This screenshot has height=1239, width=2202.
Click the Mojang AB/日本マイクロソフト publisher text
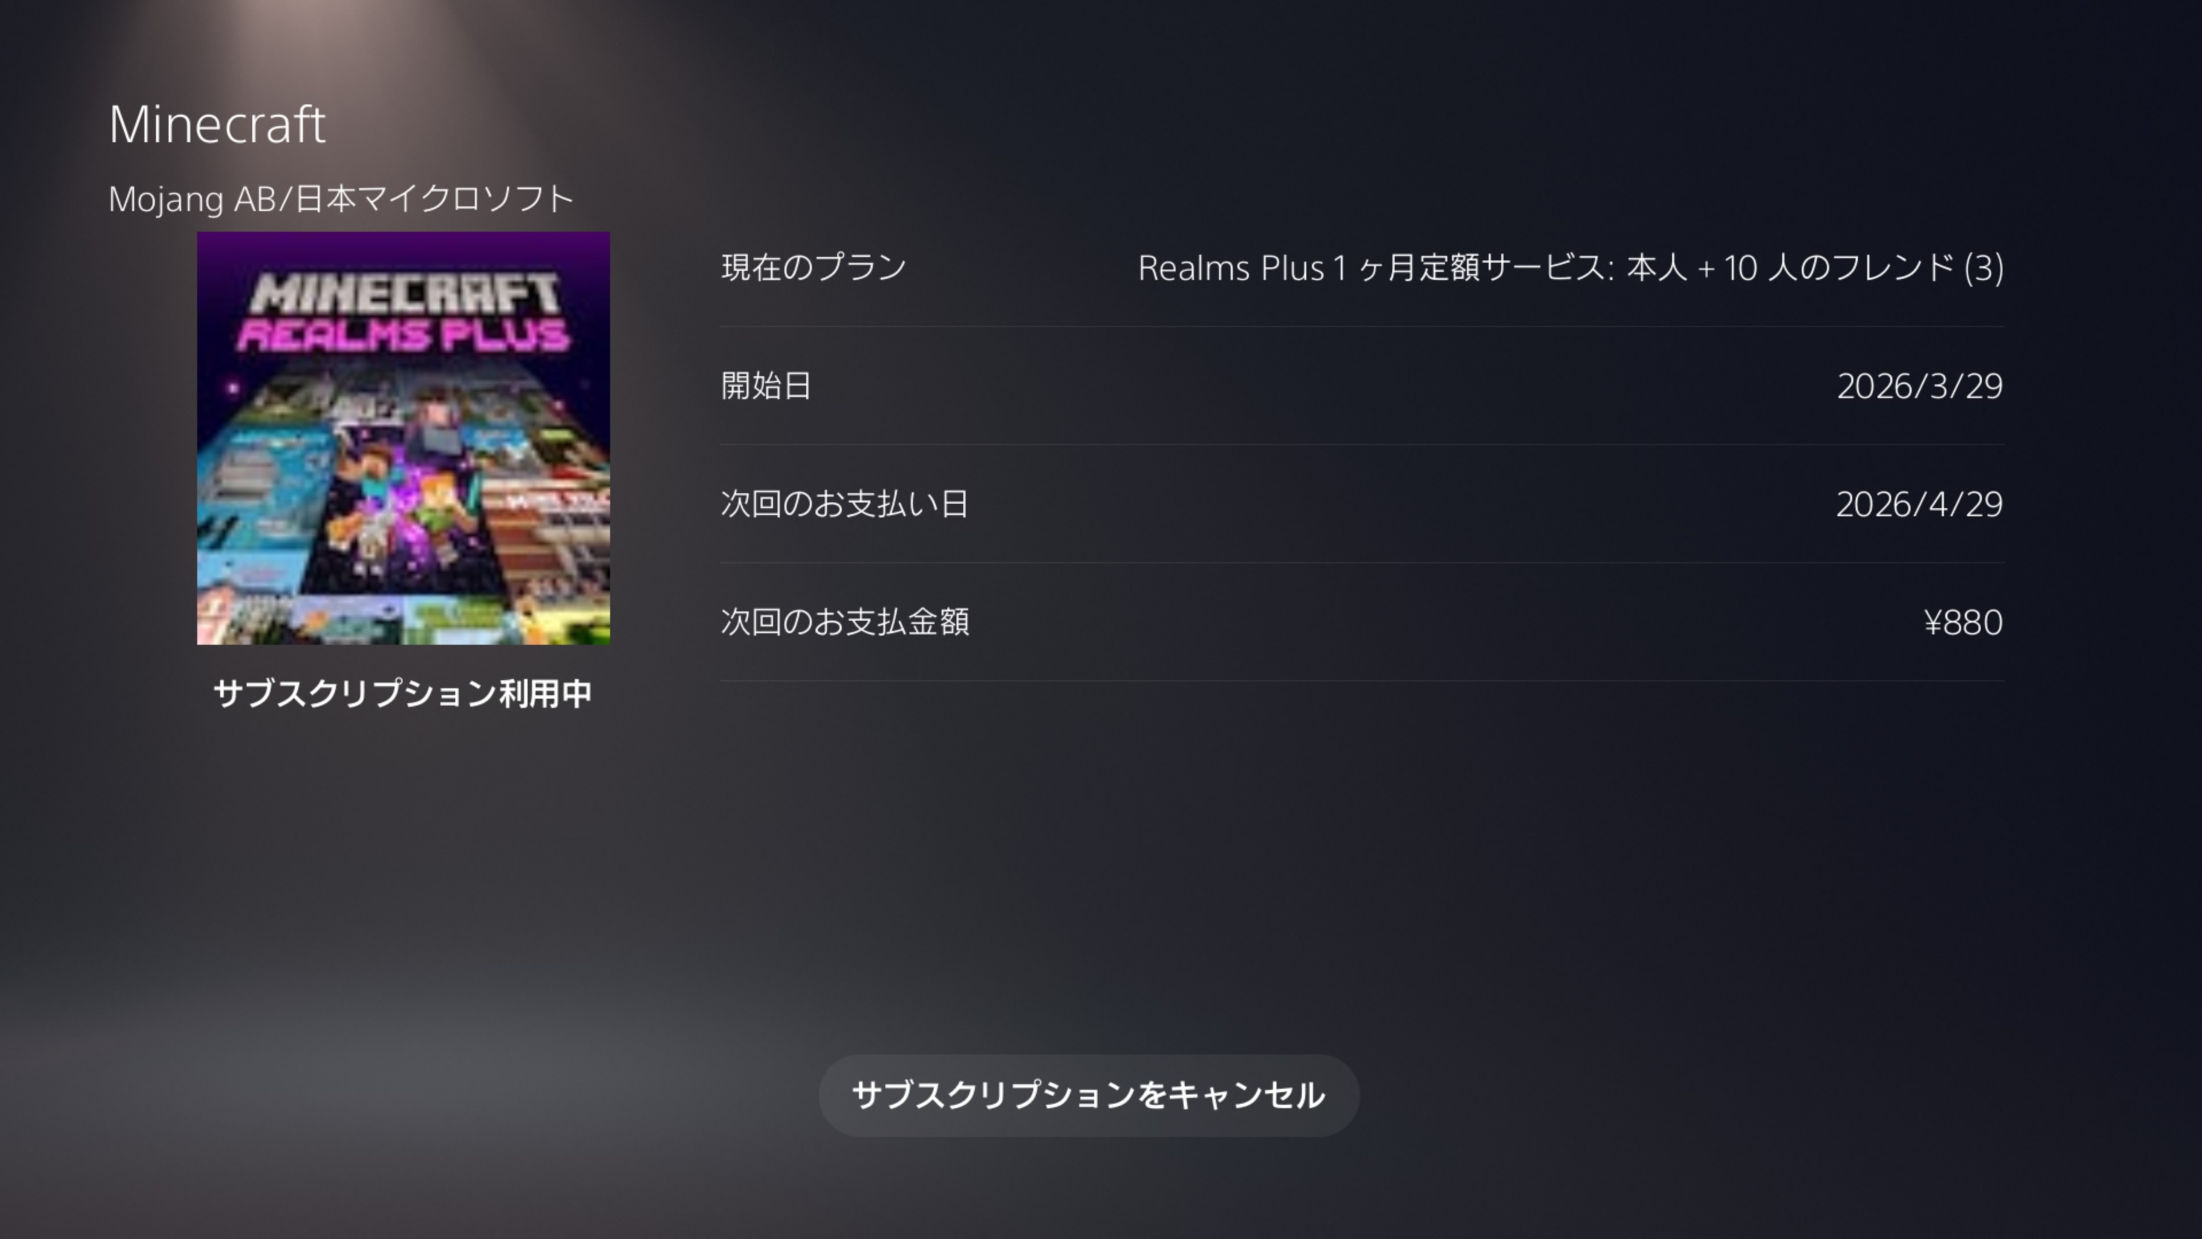point(340,198)
